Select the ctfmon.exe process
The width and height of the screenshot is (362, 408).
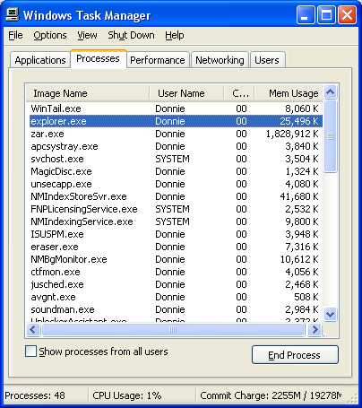click(x=176, y=272)
